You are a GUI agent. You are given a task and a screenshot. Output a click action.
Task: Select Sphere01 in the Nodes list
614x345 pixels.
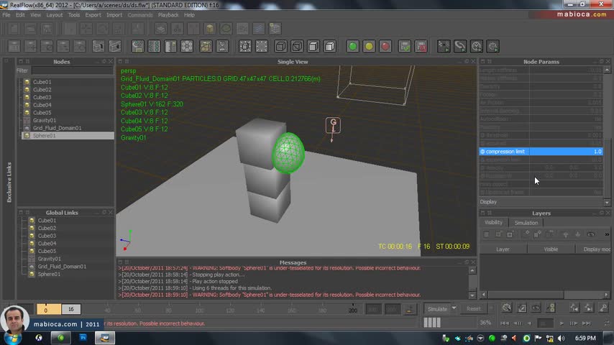[x=45, y=136]
